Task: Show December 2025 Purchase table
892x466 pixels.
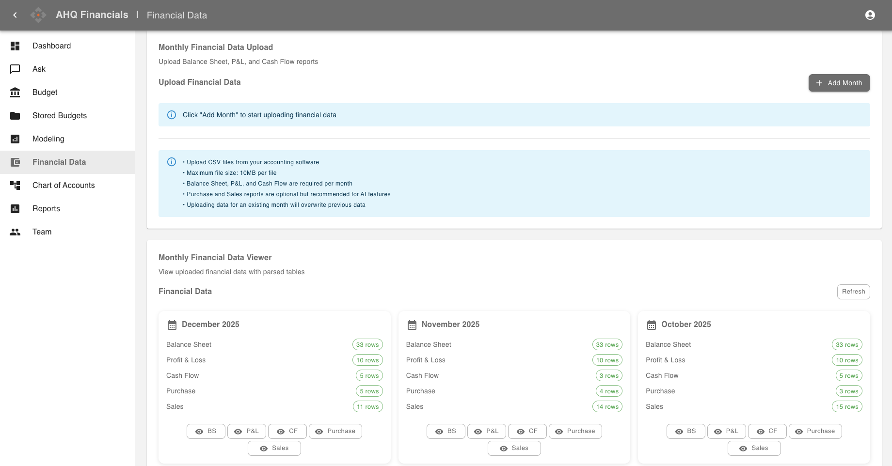Action: [x=335, y=431]
